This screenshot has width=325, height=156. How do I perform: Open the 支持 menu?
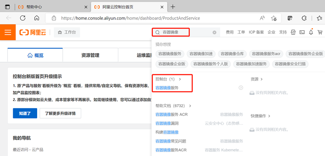283,32
